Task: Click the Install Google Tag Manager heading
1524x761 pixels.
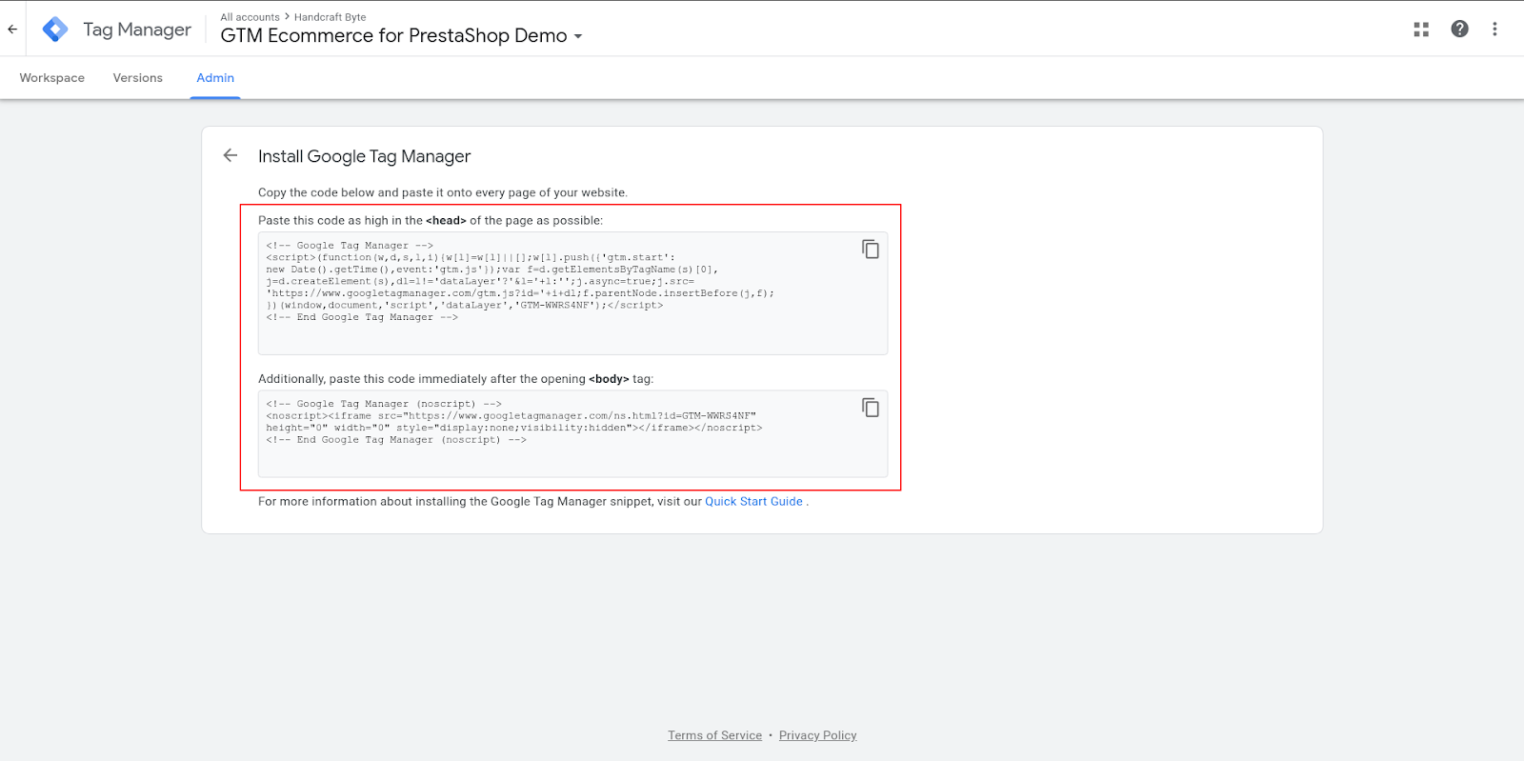Action: pos(364,156)
